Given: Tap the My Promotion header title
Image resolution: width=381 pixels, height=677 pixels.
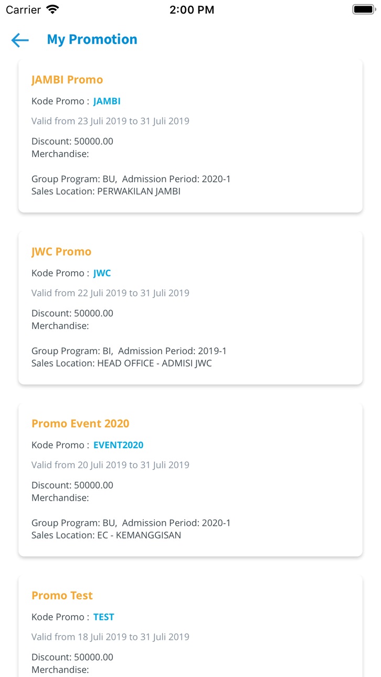Looking at the screenshot, I should click(92, 39).
